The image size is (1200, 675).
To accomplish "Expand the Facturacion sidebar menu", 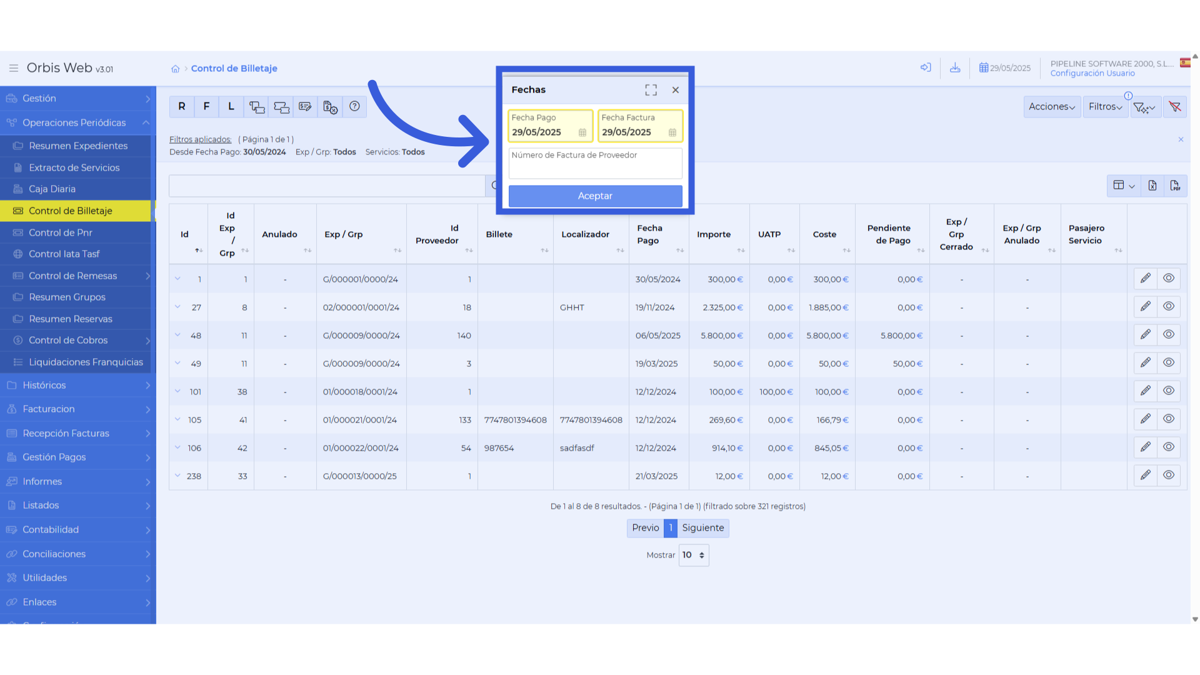I will 77,409.
